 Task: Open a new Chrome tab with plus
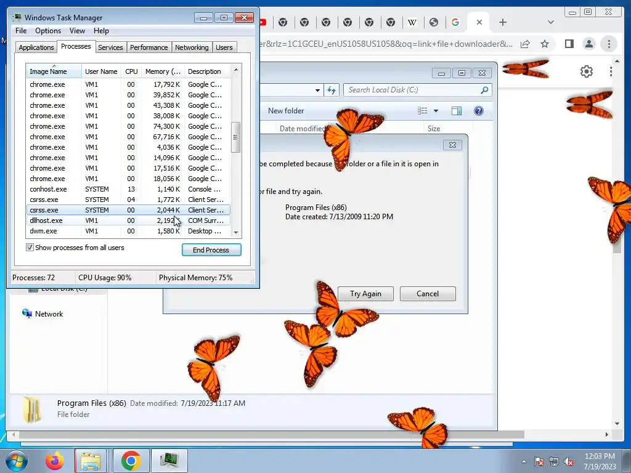click(503, 22)
